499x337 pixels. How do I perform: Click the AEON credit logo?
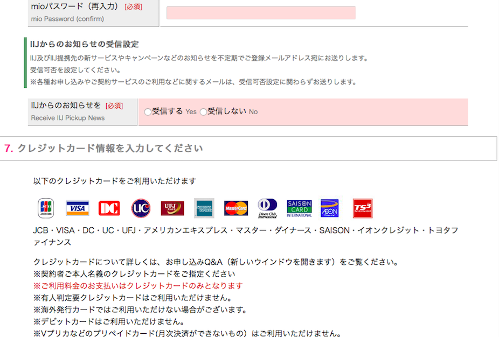click(330, 208)
